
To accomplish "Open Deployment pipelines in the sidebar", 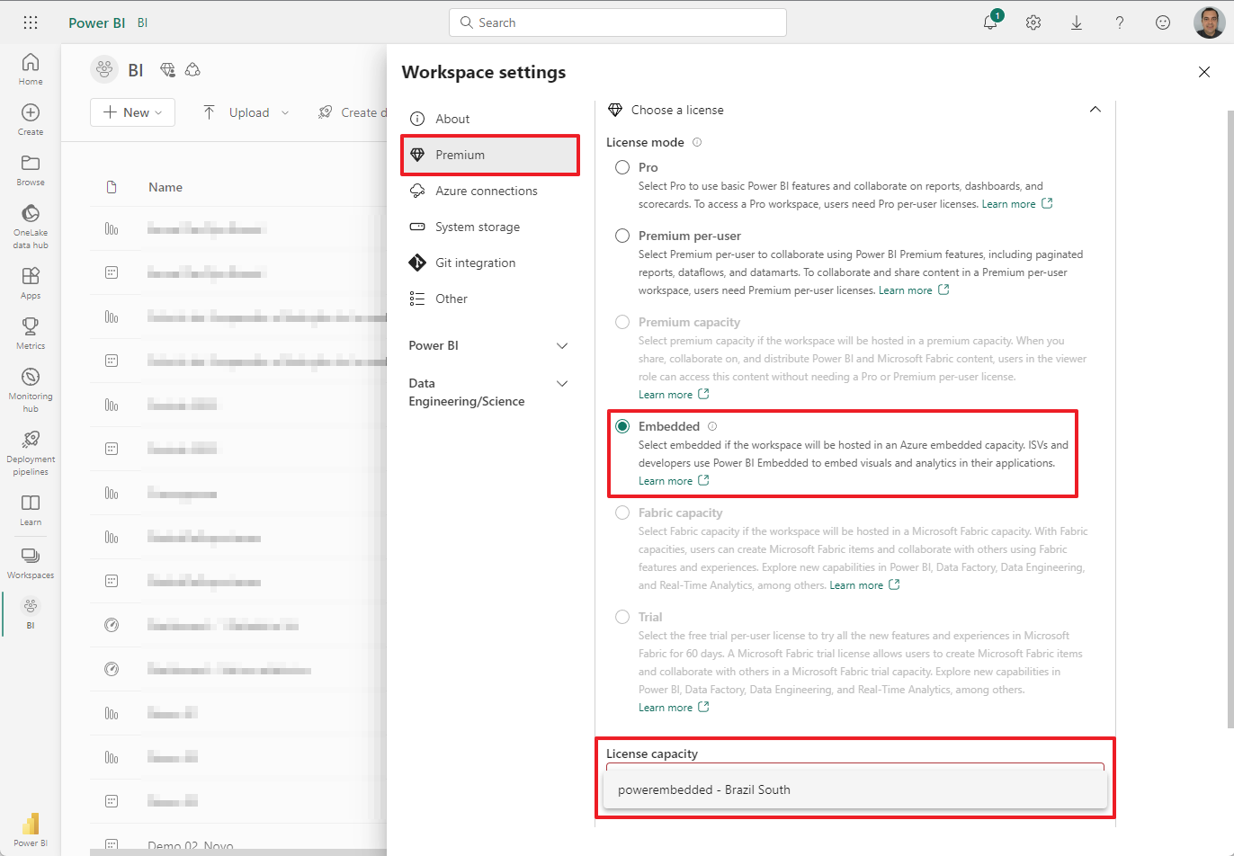I will click(x=31, y=451).
